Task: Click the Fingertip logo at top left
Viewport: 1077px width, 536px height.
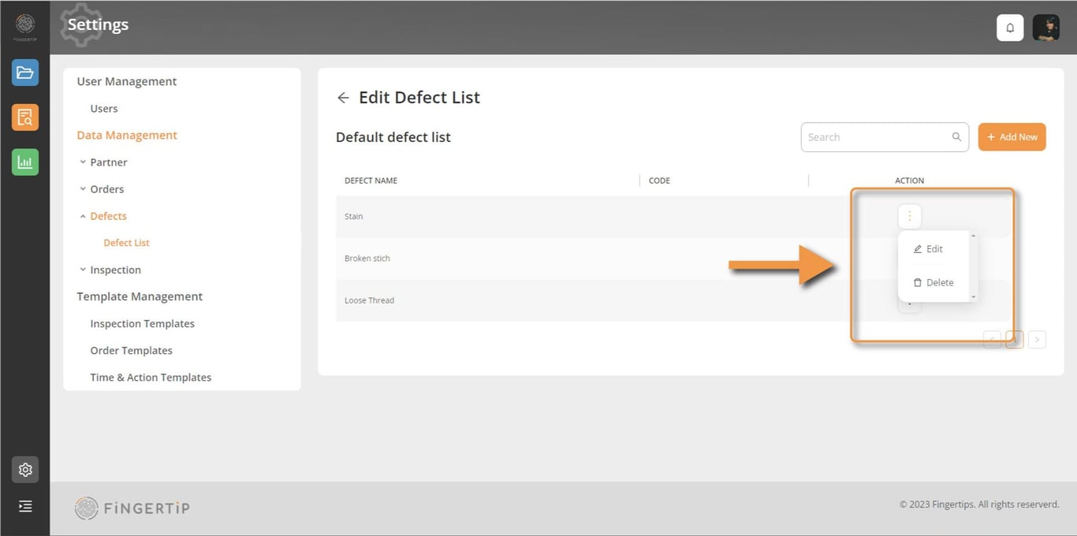Action: pos(25,26)
